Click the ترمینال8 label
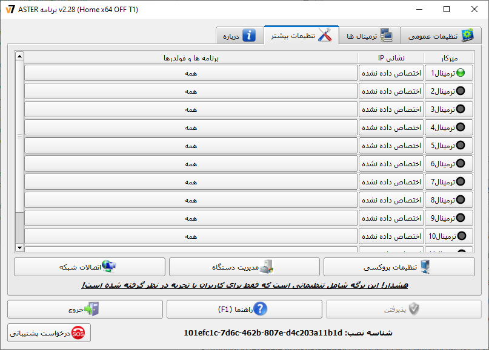 [443, 200]
